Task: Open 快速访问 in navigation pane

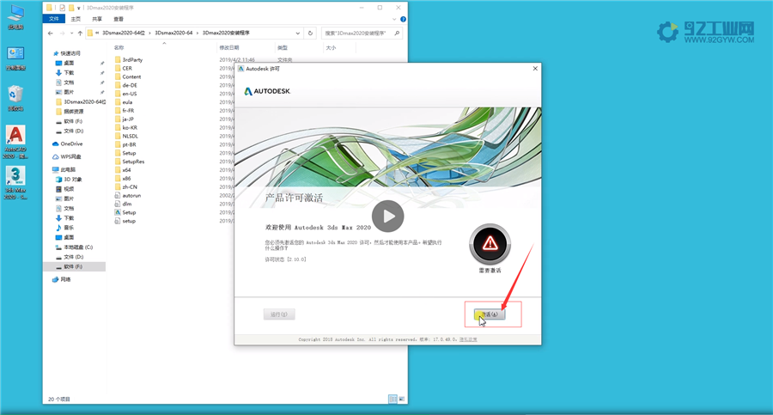Action: click(66, 53)
